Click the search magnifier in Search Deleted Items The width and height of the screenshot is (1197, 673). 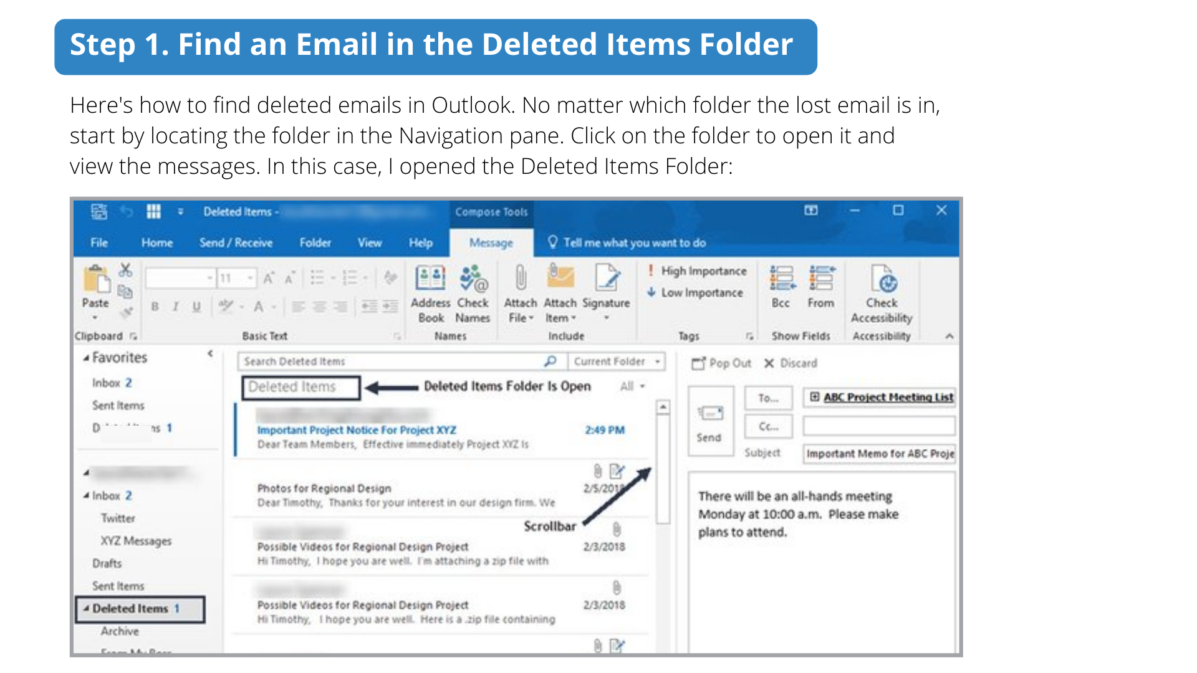point(550,361)
